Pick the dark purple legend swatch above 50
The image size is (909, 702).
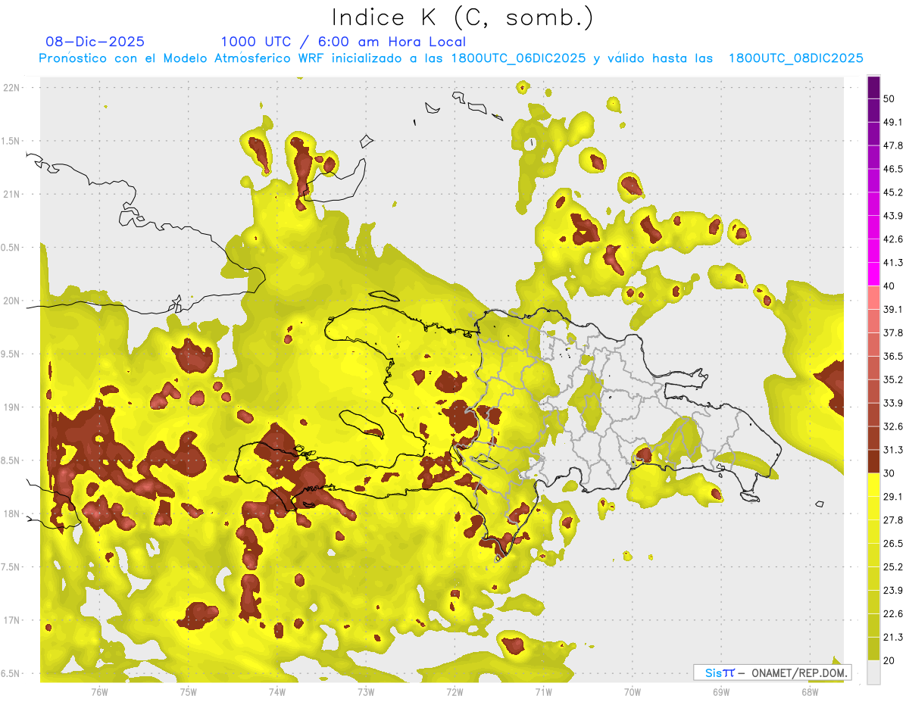tap(873, 88)
